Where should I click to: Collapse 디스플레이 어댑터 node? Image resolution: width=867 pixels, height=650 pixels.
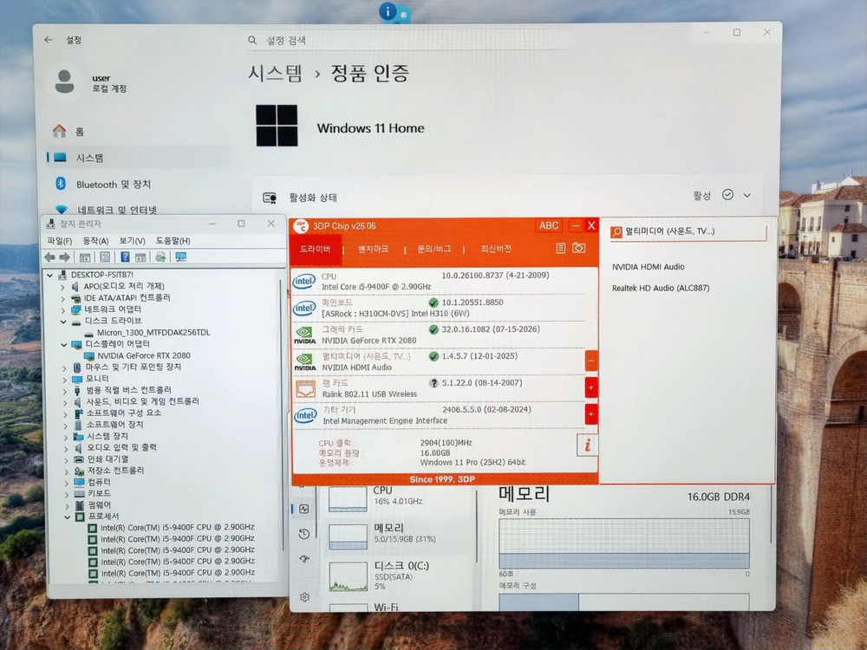[x=63, y=344]
